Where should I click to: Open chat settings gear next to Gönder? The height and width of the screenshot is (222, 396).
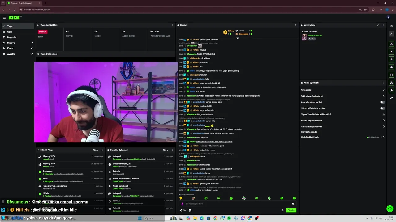(282, 210)
